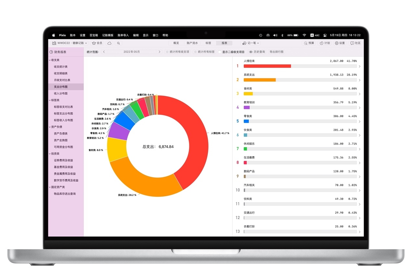Click the 导出排行图 button
412x268 pixels.
(276, 52)
